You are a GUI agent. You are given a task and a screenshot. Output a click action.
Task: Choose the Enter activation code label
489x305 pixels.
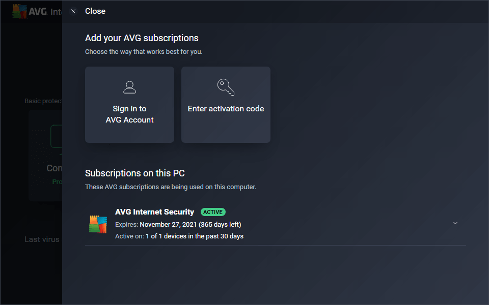click(x=226, y=109)
